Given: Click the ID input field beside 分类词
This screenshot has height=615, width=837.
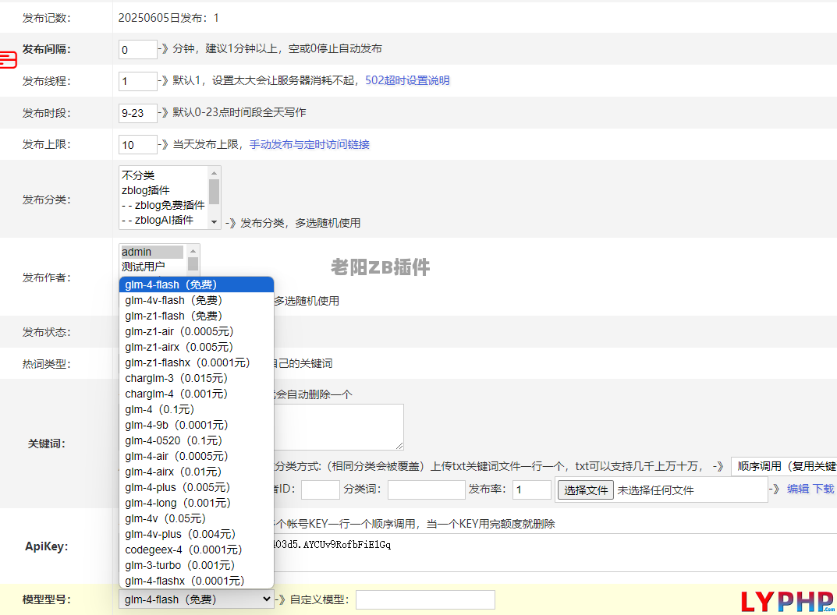Looking at the screenshot, I should pos(321,490).
